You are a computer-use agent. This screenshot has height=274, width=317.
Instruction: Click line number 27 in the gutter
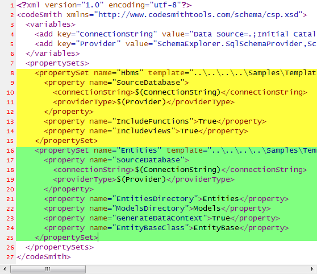(x=10, y=257)
